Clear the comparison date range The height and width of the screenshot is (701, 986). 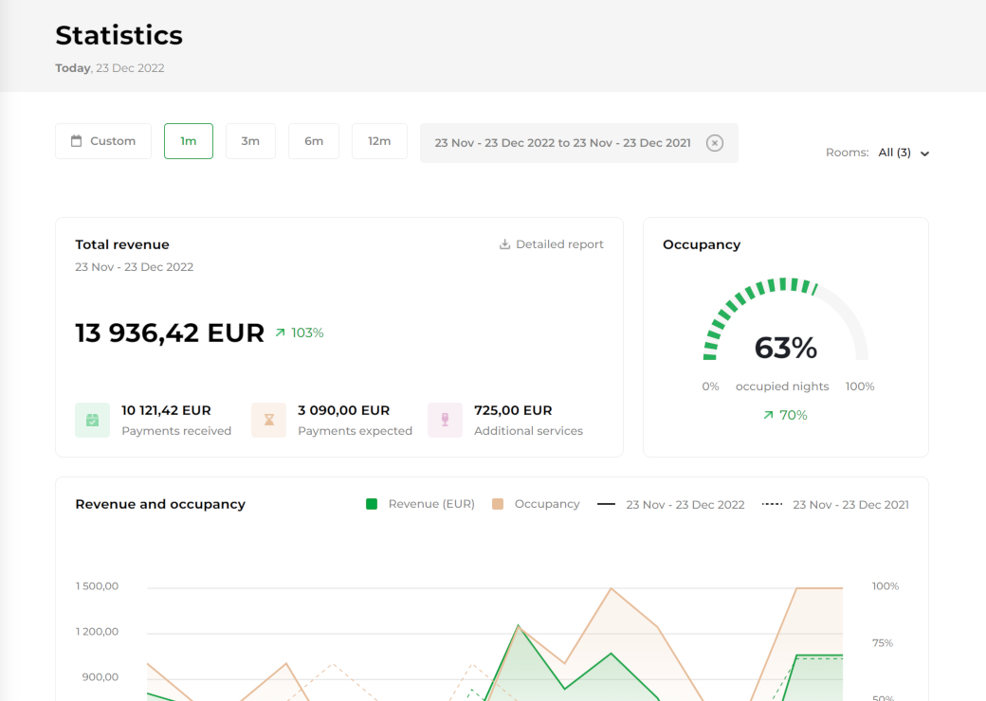(714, 143)
